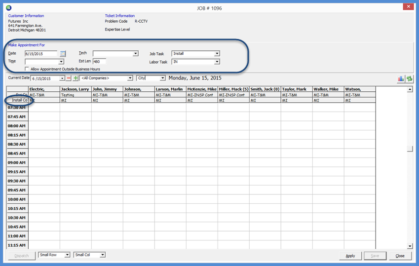Viewport: 419px width, 266px height.
Task: Open the Small Col dropdown
Action: [x=103, y=255]
